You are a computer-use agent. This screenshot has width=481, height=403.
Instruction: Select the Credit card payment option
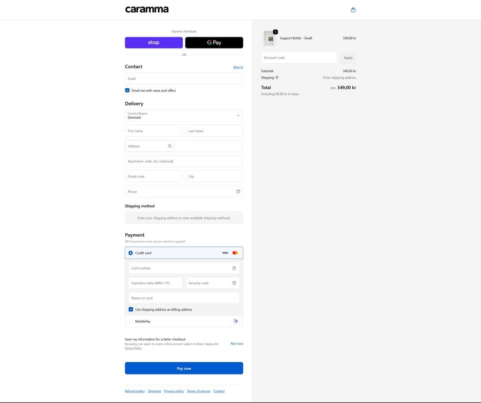click(131, 253)
